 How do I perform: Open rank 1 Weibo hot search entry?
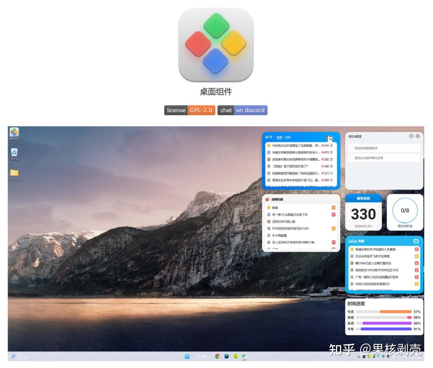click(301, 207)
